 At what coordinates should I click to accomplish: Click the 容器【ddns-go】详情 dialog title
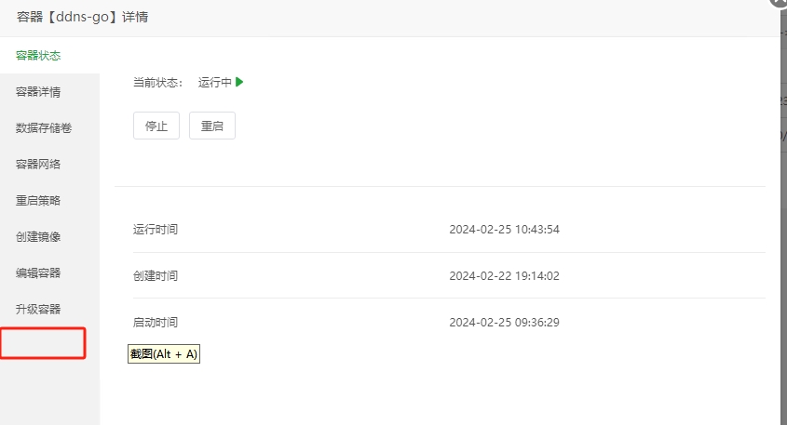click(82, 17)
